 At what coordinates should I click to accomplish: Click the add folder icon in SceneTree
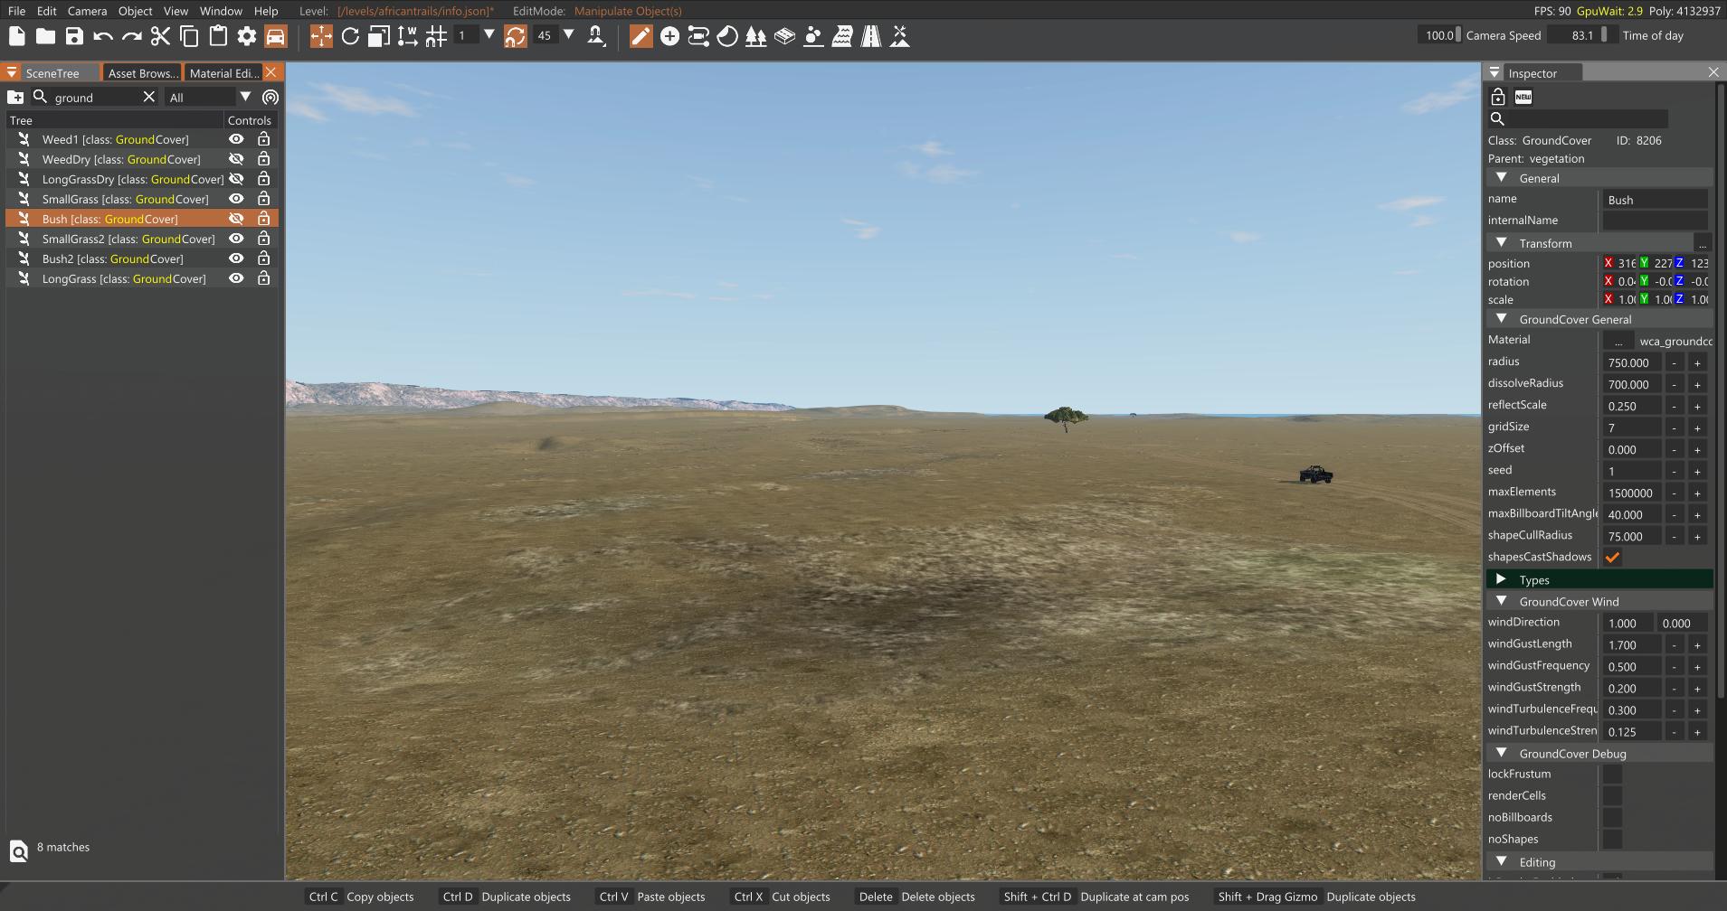pos(15,97)
